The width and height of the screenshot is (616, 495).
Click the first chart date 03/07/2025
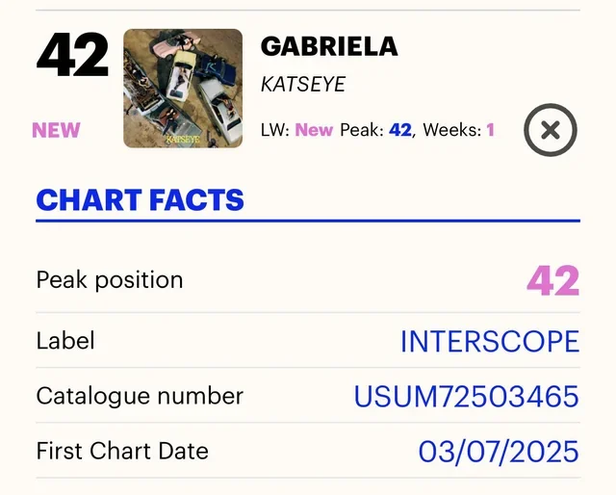499,451
